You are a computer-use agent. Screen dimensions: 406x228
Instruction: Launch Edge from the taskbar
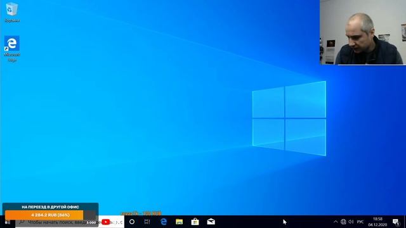point(164,222)
